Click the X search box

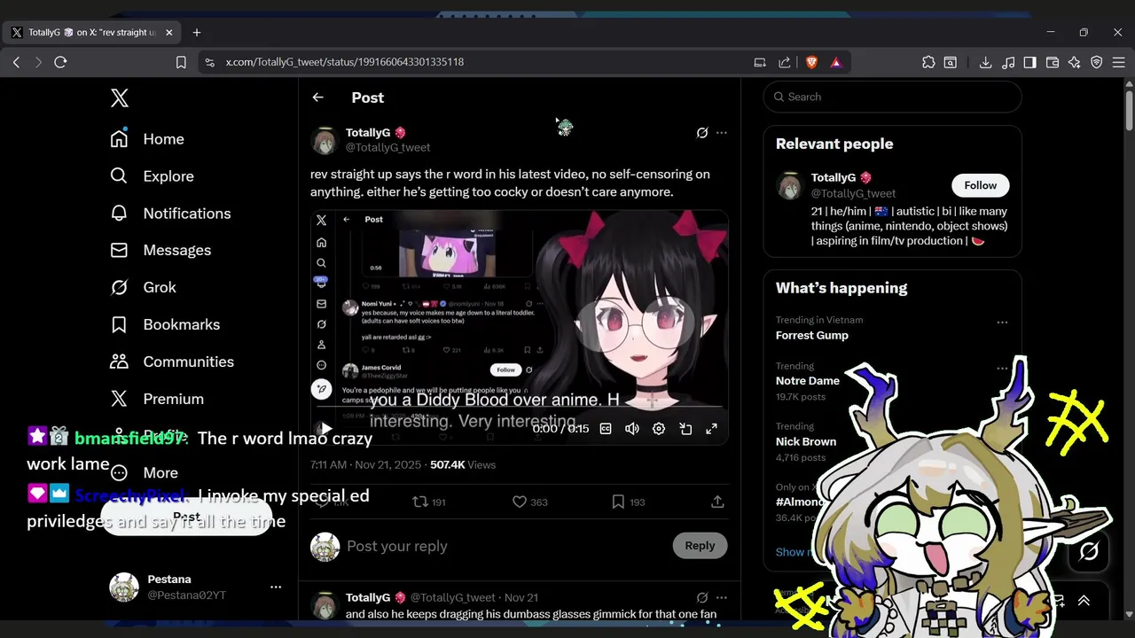coord(892,97)
